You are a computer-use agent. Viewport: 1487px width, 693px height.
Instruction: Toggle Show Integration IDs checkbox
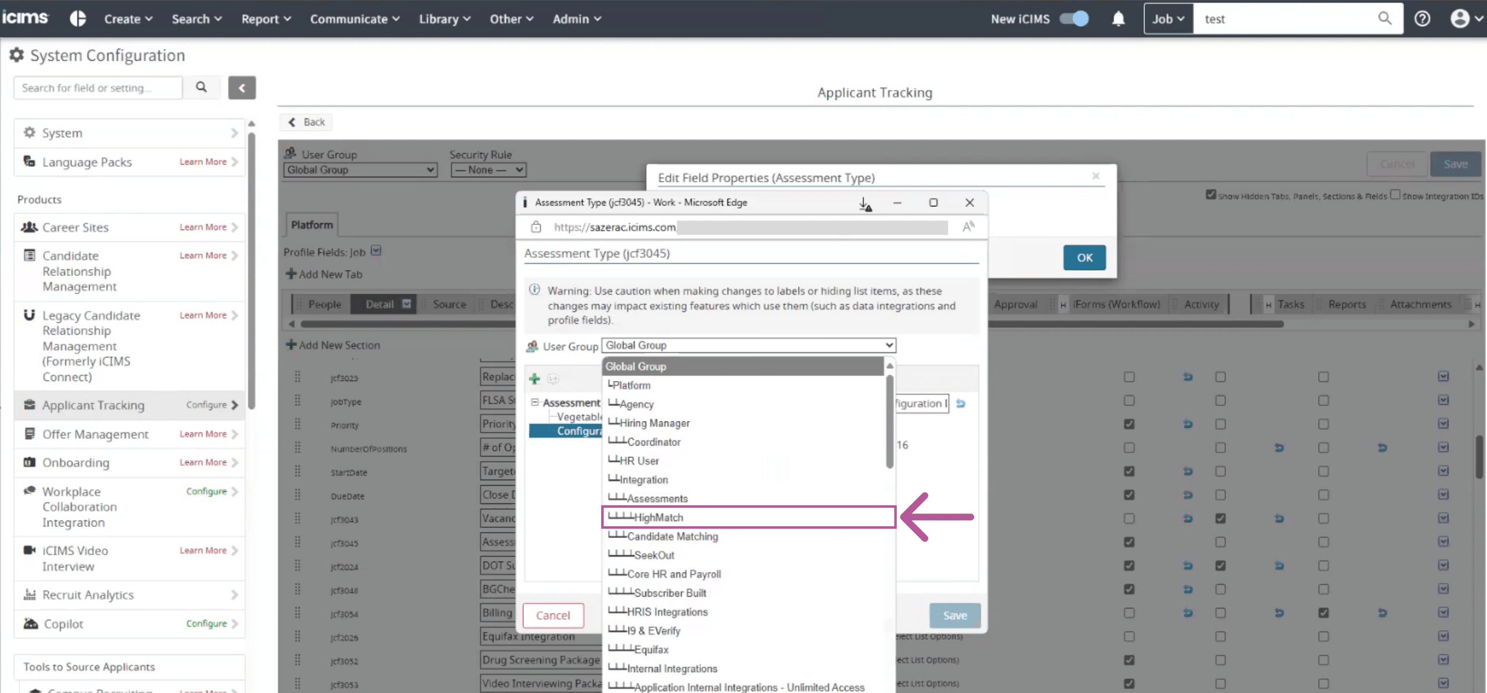(1395, 195)
